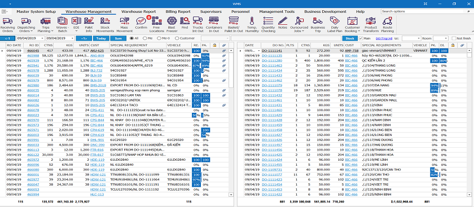This screenshot has height=207, width=474.
Task: Open the Personnel tab
Action: coord(240,11)
